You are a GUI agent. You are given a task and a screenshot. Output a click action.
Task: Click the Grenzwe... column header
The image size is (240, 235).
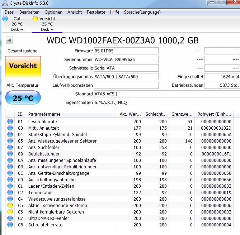182,114
